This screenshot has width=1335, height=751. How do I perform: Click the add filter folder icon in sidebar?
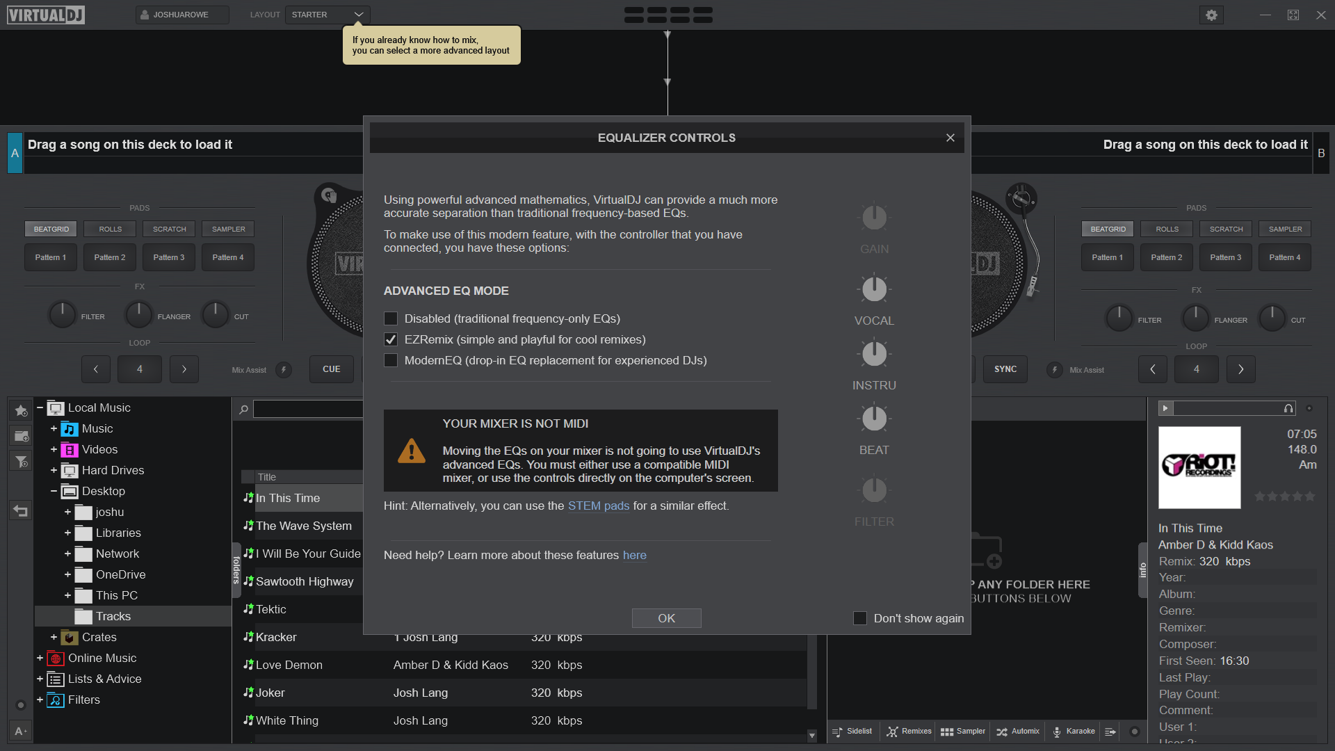21,461
